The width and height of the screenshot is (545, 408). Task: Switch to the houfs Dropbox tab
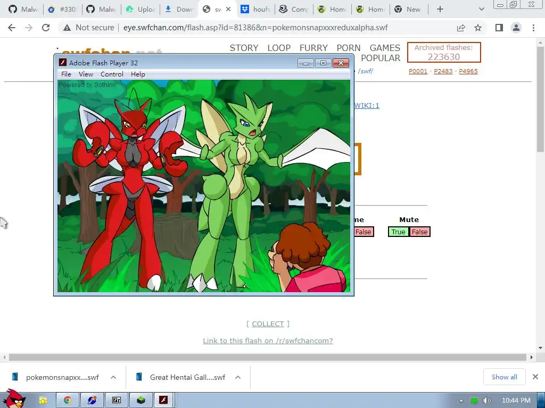tap(256, 10)
